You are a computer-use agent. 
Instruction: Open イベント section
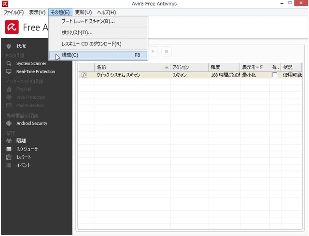click(24, 165)
